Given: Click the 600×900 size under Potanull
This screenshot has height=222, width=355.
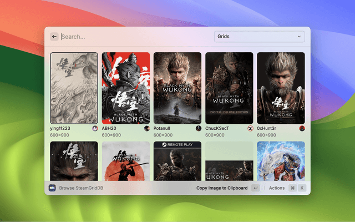Looking at the screenshot, I should click(163, 135).
